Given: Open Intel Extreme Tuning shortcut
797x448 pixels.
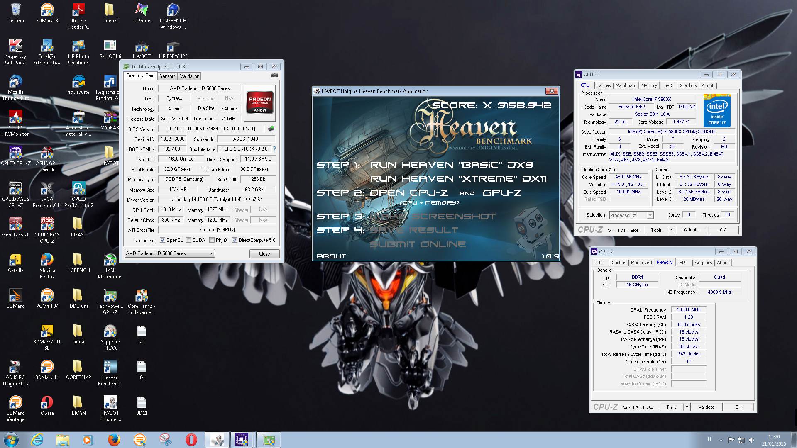Looking at the screenshot, I should click(x=47, y=52).
